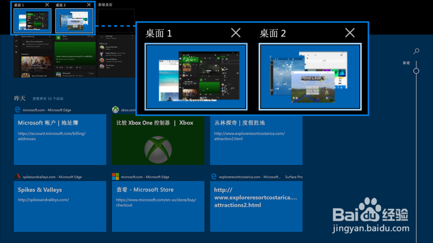Click the 新建 label near the timeline
Viewport: 433px width, 243px height.
pyautogui.click(x=406, y=63)
